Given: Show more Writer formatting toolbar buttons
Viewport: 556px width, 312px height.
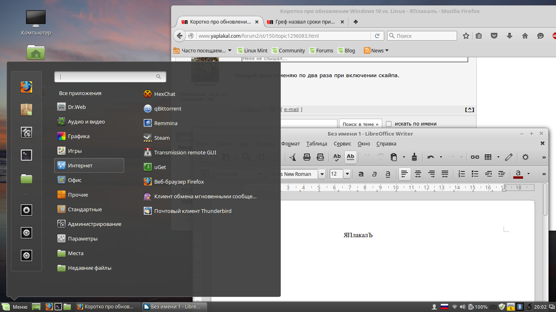Looking at the screenshot, I should [544, 174].
